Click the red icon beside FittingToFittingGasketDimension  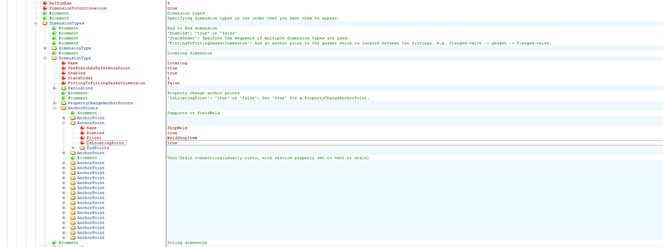(x=64, y=83)
